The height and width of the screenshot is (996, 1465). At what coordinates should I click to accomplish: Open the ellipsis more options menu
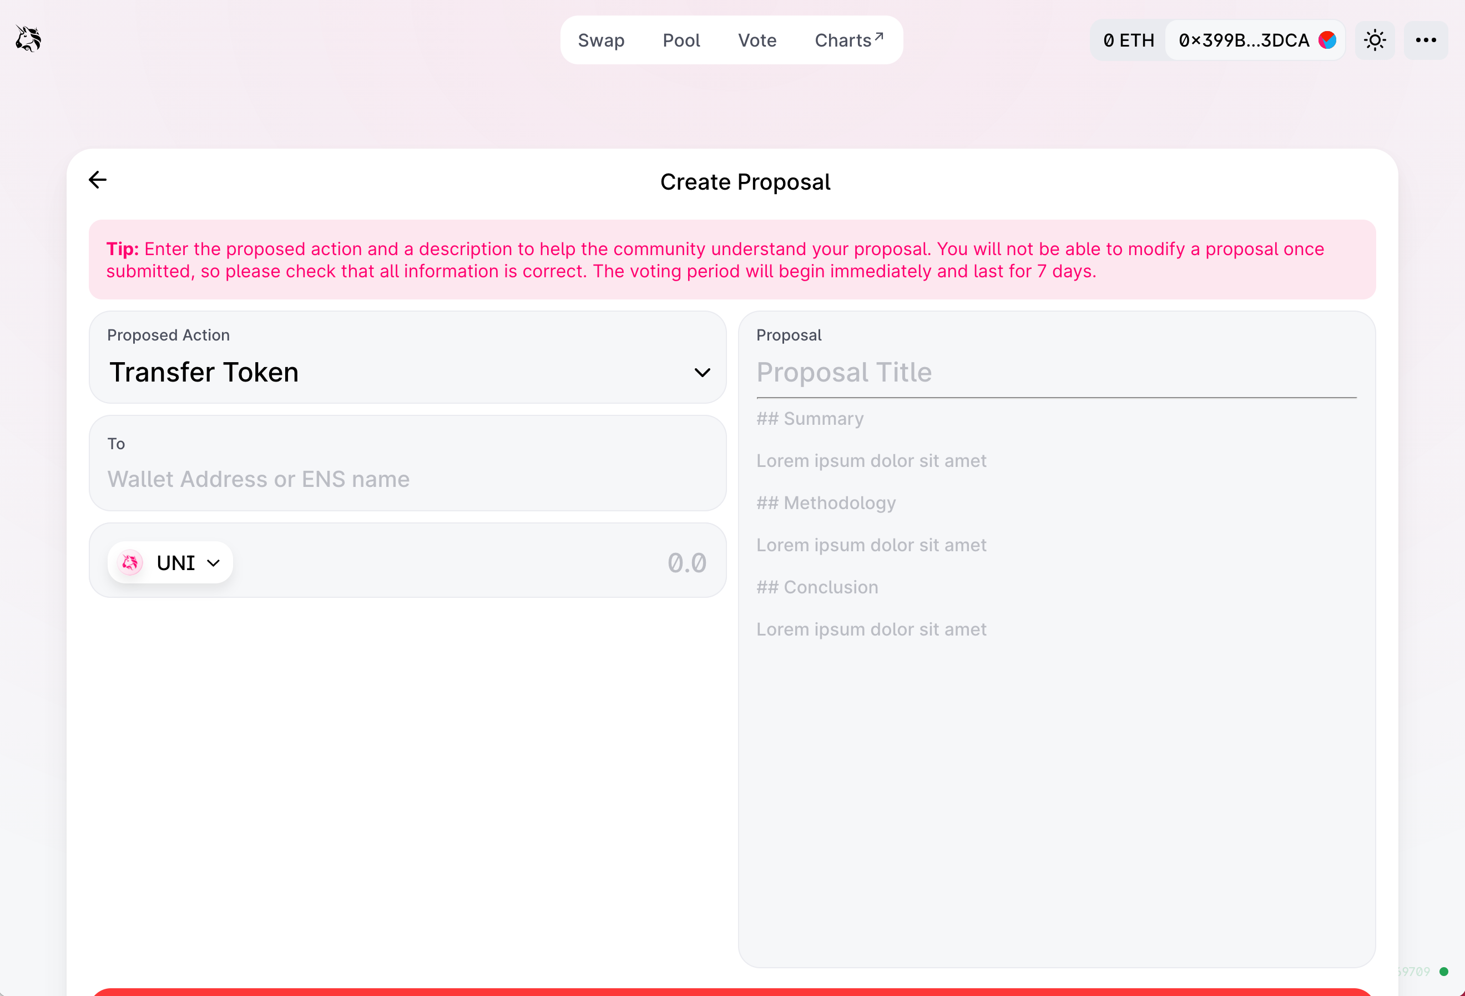pos(1425,40)
